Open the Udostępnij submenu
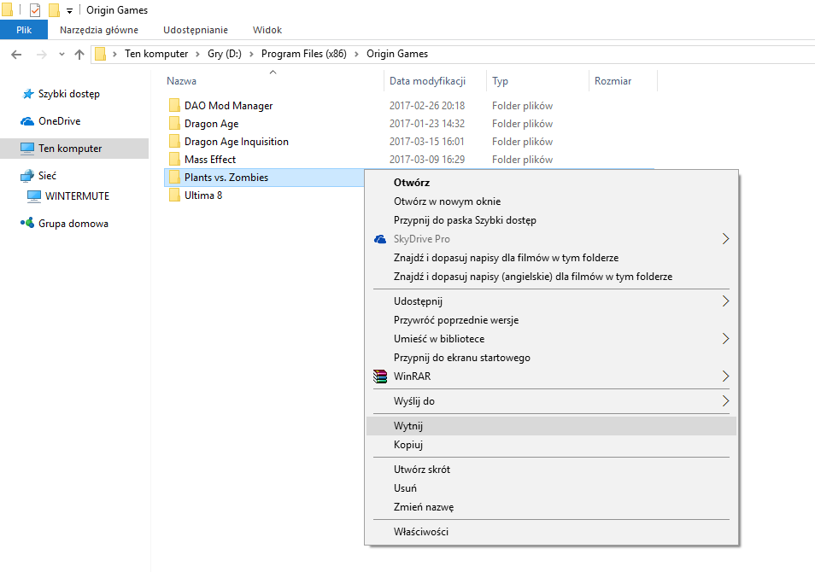Viewport: 815px width, 572px height. pyautogui.click(x=552, y=301)
